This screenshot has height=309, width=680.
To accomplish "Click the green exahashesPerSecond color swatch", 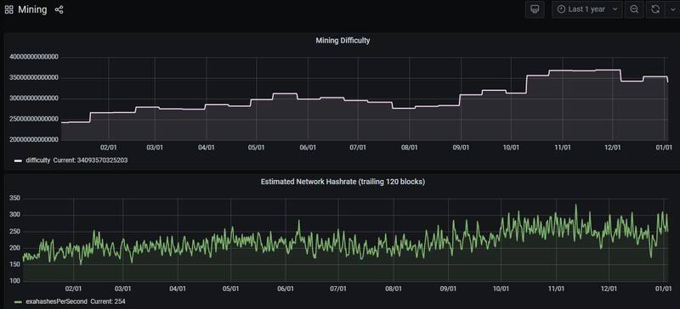I will (x=18, y=301).
